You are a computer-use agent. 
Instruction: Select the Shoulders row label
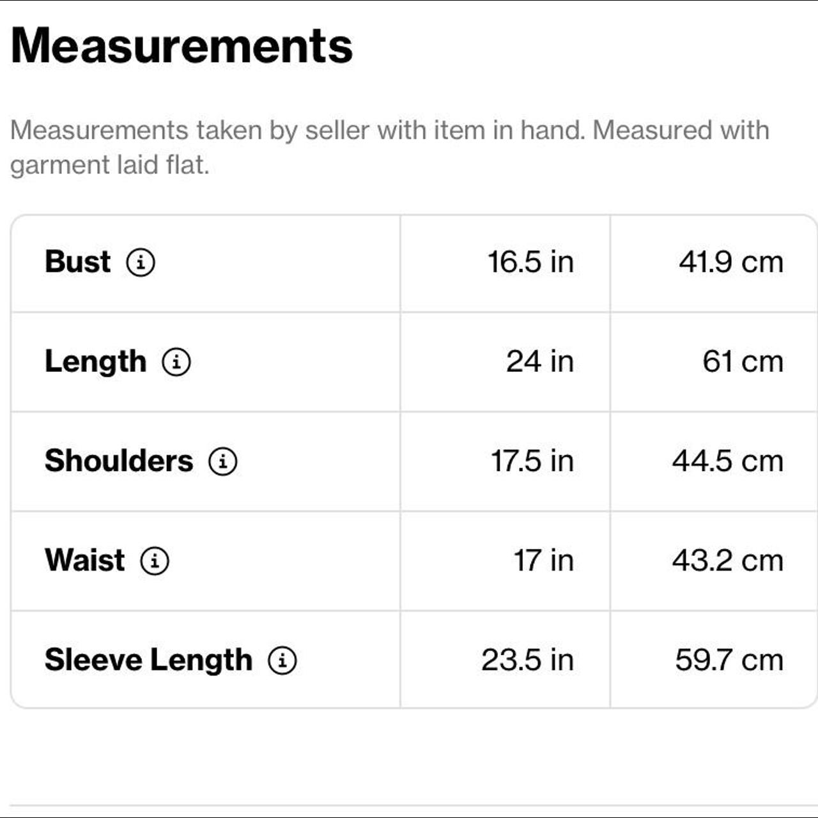tap(119, 461)
